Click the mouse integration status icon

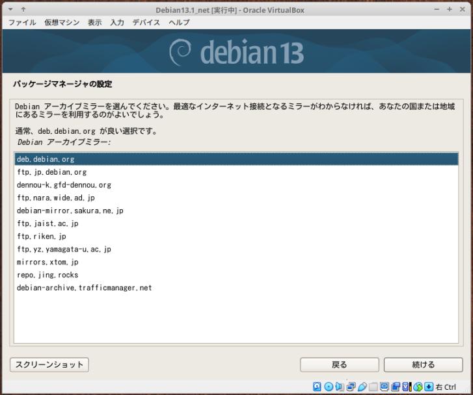418,387
